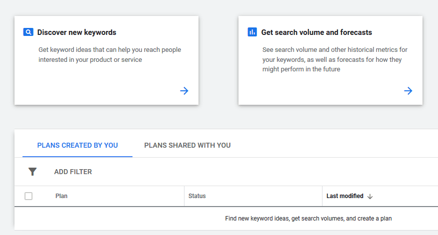Click the bar chart icon for search volume

[x=252, y=32]
